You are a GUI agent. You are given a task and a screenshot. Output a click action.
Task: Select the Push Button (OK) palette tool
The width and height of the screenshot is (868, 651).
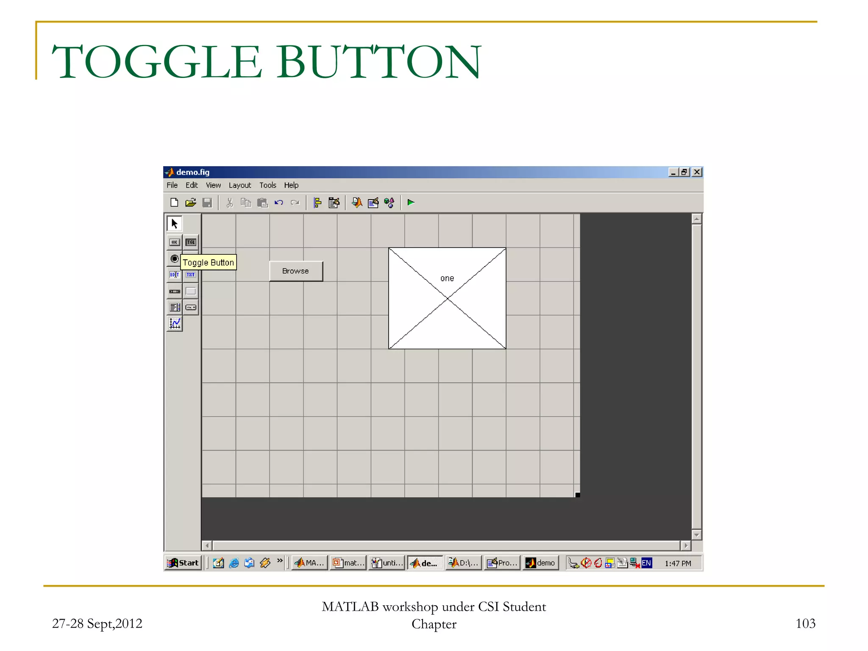pos(174,242)
